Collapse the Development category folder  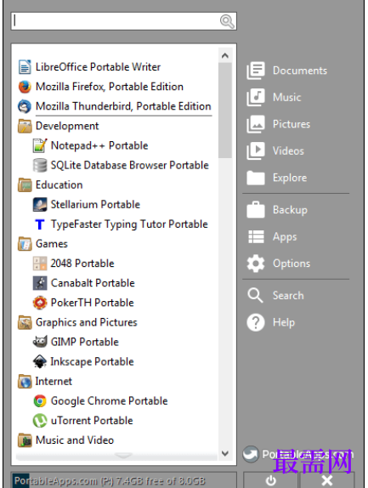[25, 126]
